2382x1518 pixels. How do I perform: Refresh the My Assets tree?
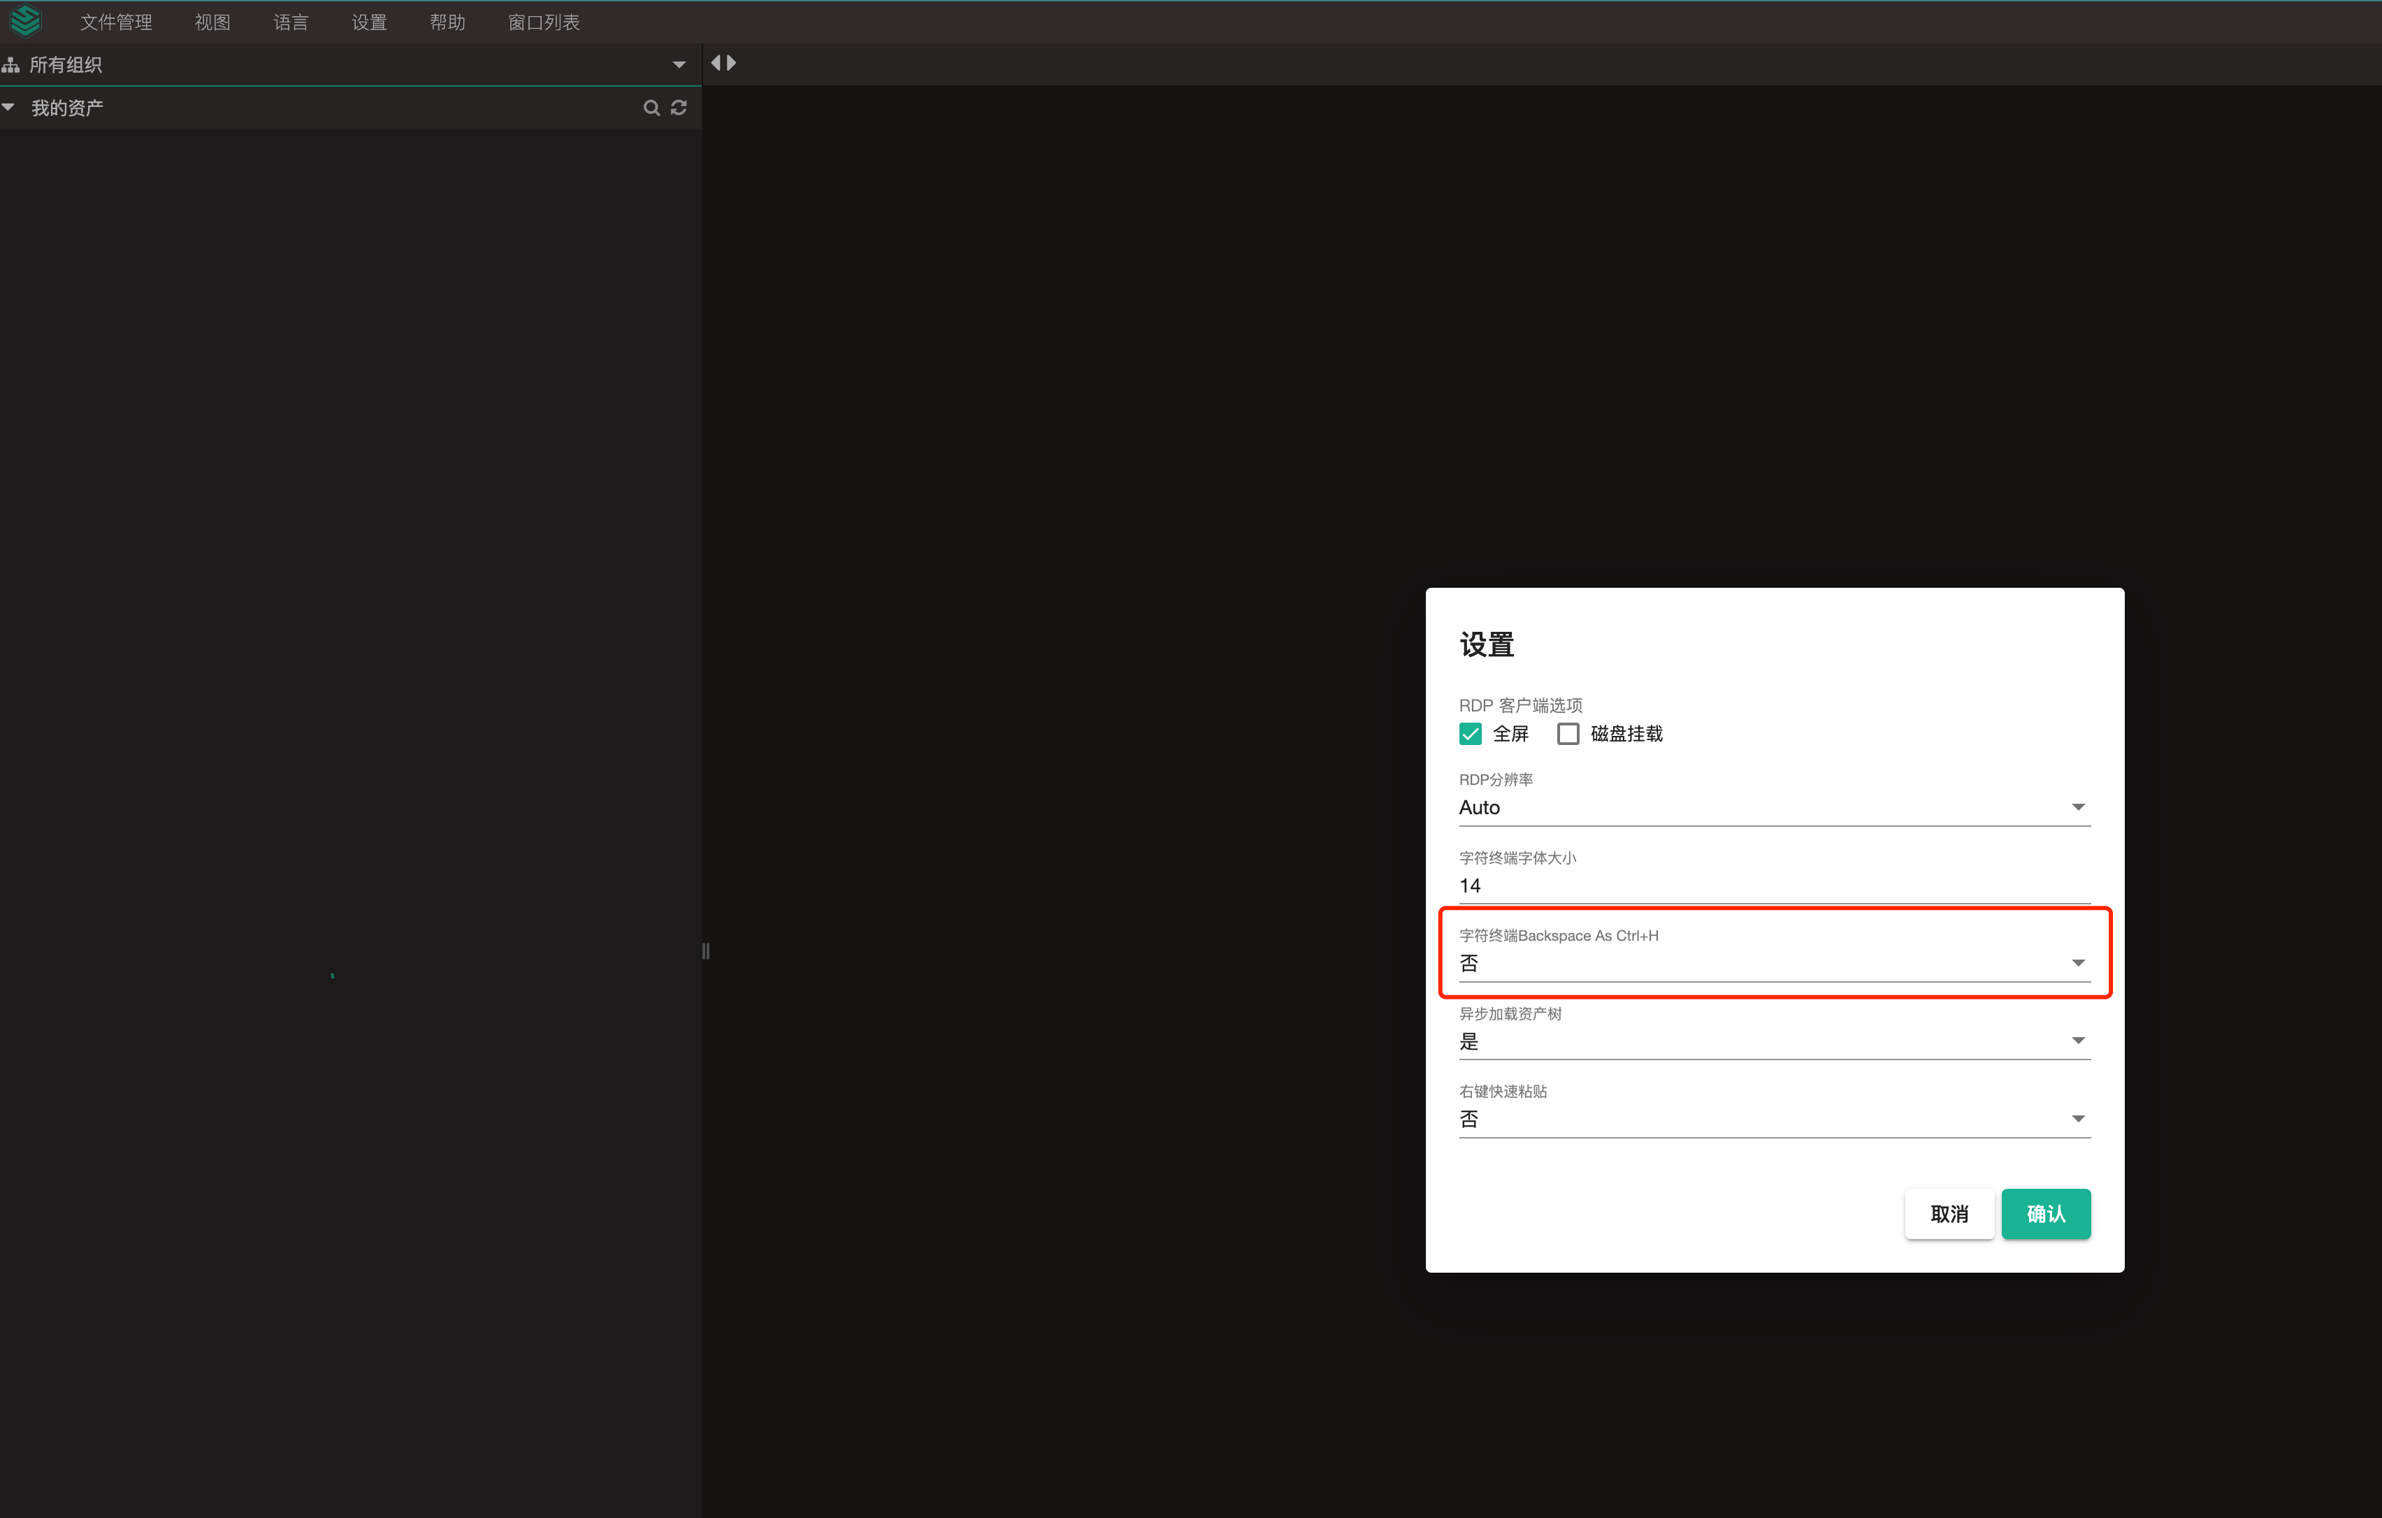(679, 108)
